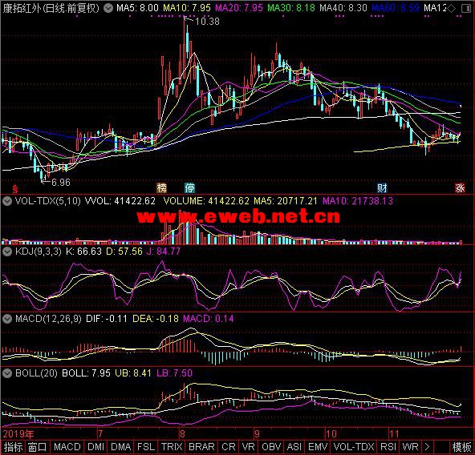Click the 涨 marker icon on chart
Image resolution: width=475 pixels, height=455 pixels.
click(460, 188)
